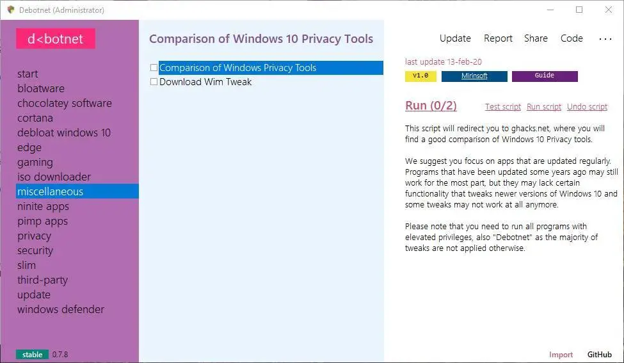The height and width of the screenshot is (363, 624).
Task: Click Update in the top menu
Action: click(x=455, y=38)
